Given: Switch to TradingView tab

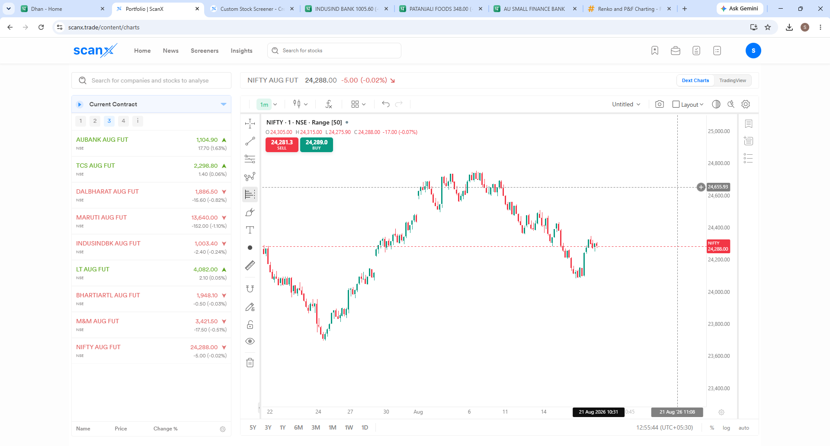Looking at the screenshot, I should click(x=733, y=80).
